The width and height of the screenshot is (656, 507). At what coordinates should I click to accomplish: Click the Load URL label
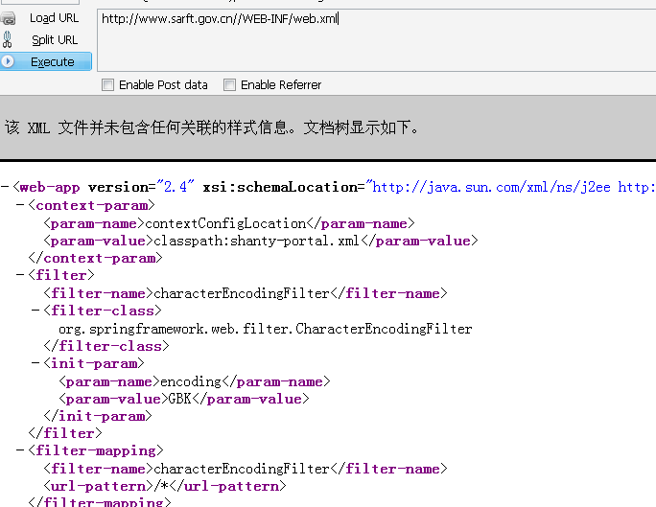point(54,18)
